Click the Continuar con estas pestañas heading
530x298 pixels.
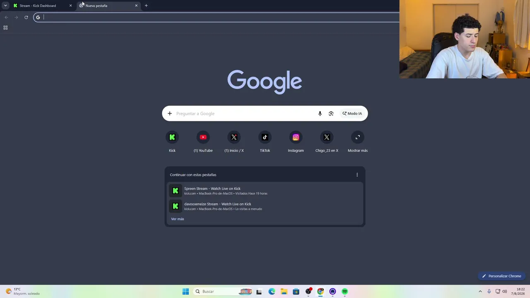point(193,175)
